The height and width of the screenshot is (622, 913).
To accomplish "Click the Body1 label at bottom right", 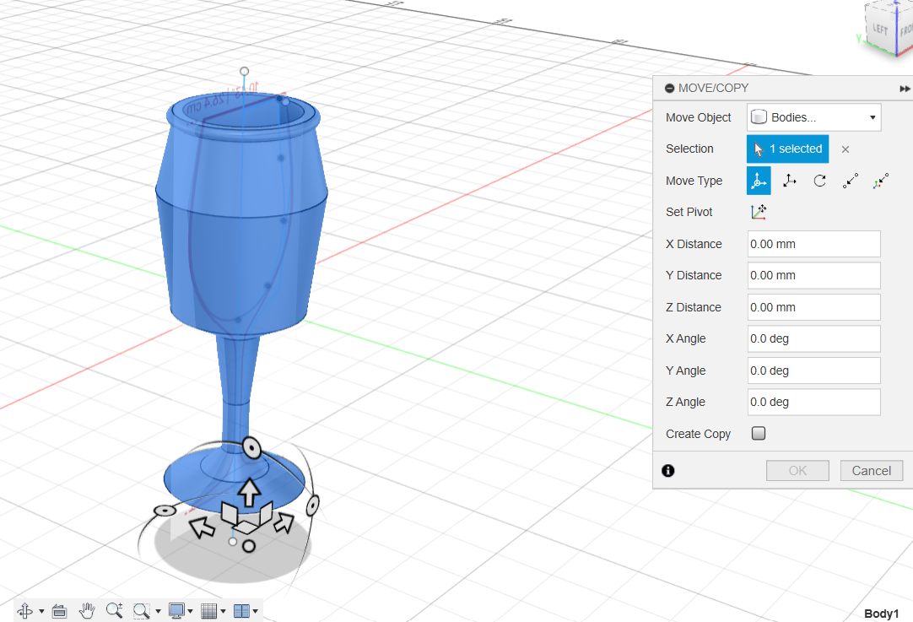I will tap(881, 614).
